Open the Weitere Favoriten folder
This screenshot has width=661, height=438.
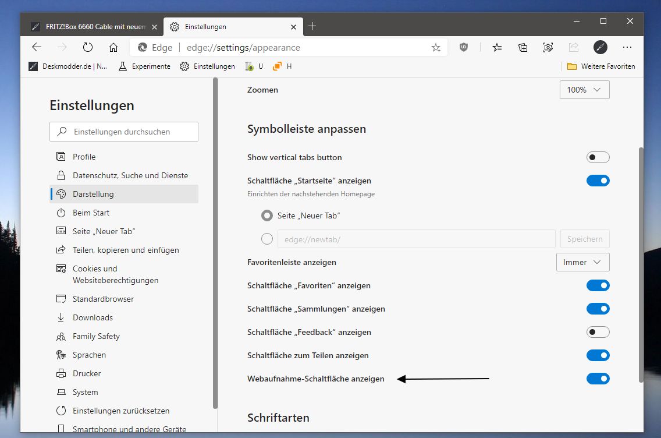(601, 66)
